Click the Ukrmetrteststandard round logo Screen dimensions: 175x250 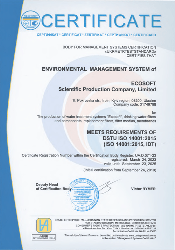(x=30, y=21)
